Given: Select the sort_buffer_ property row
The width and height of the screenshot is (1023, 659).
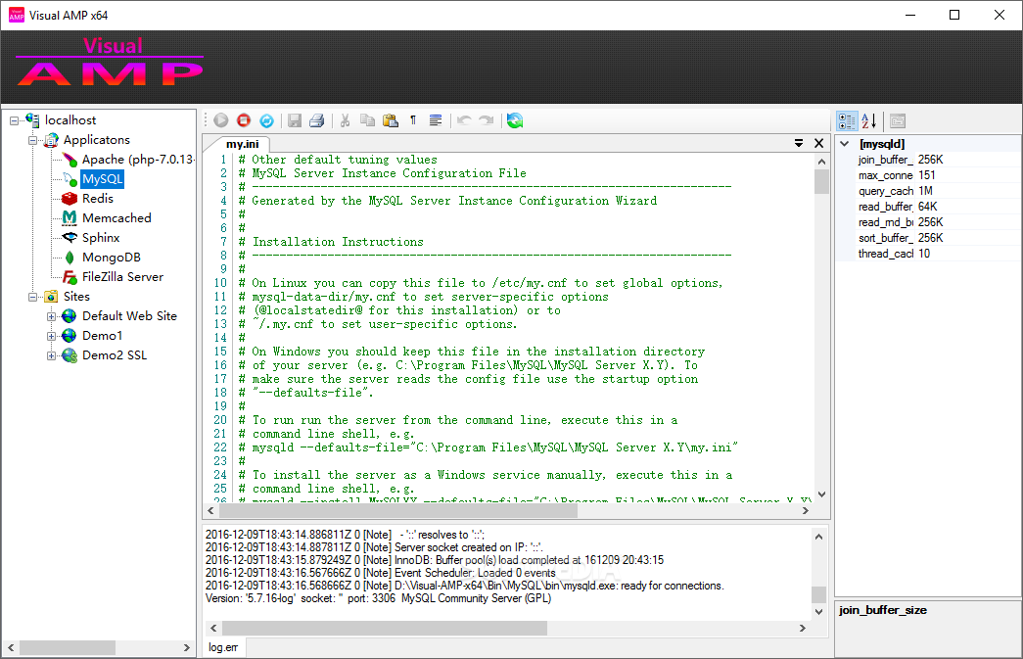Looking at the screenshot, I should point(938,238).
